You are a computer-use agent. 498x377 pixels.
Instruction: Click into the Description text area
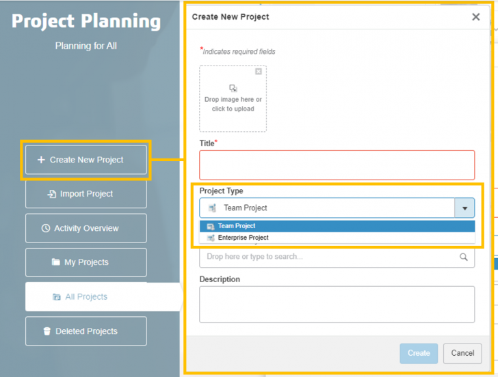[x=337, y=304]
